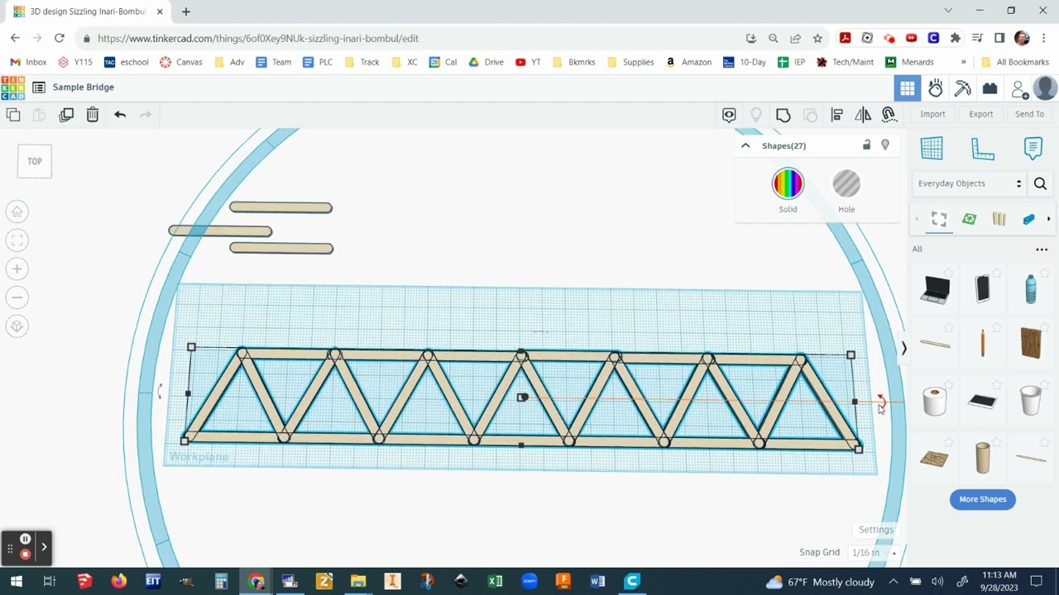The height and width of the screenshot is (595, 1059).
Task: Click the browser address bar URL
Action: (257, 38)
